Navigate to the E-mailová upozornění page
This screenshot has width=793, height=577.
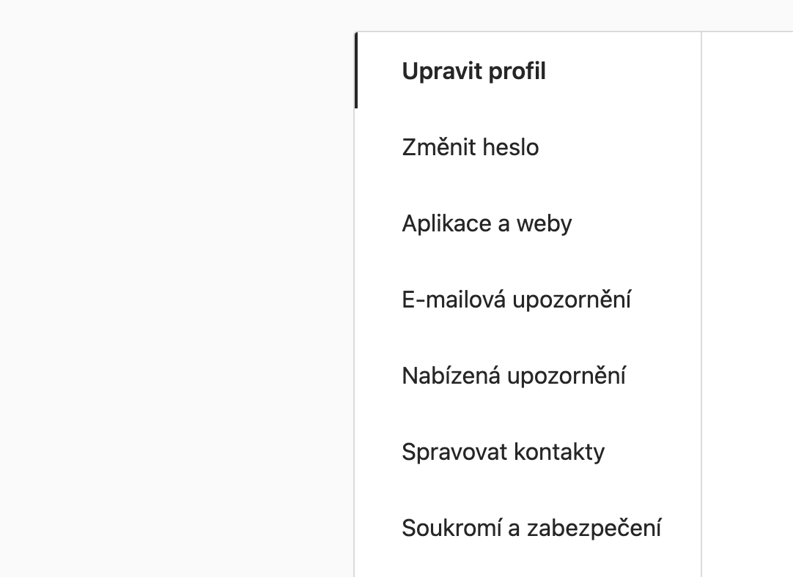tap(516, 299)
